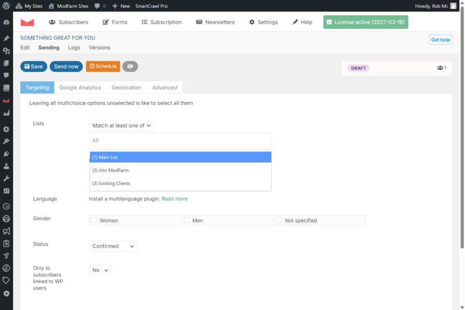Open Tools via the sidebar wrench icon
This screenshot has width=465, height=310.
coord(6,178)
